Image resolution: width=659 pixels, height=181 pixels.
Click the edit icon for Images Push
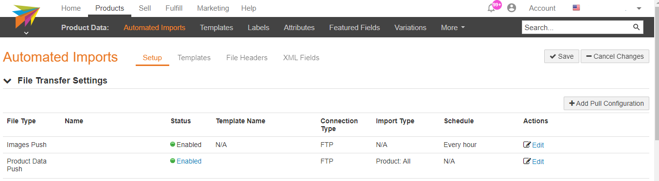tap(527, 145)
